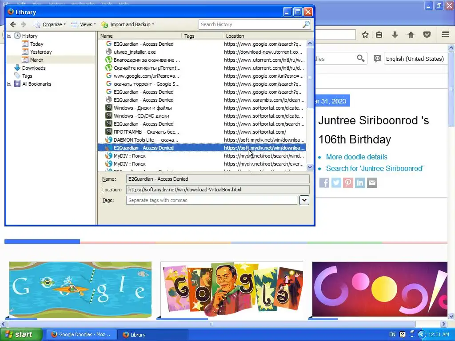455x341 pixels.
Task: Click the Tags input field
Action: point(212,200)
